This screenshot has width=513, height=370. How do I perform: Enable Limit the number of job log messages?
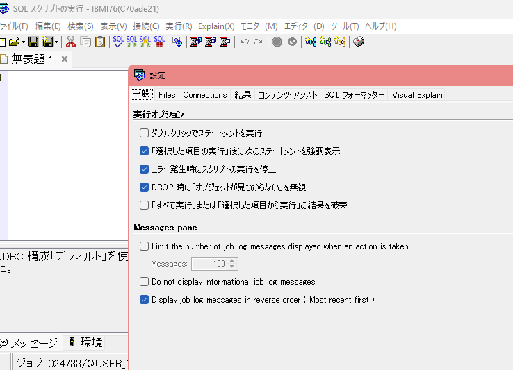[x=144, y=246]
